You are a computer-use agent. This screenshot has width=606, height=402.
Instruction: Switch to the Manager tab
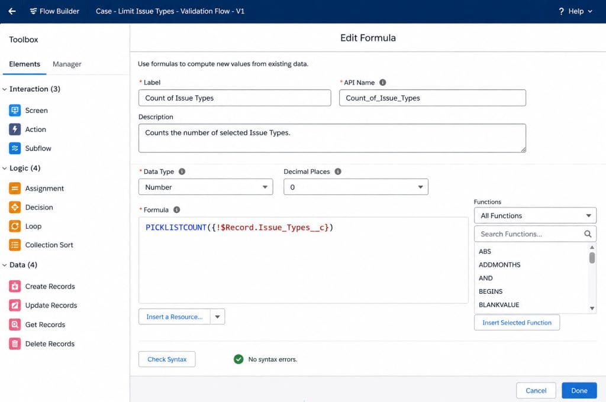tap(67, 64)
